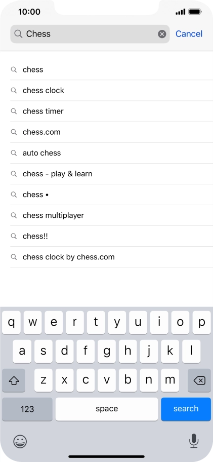Viewport: 213px width, 462px height.
Task: Tap the letter q key
Action: click(x=11, y=323)
